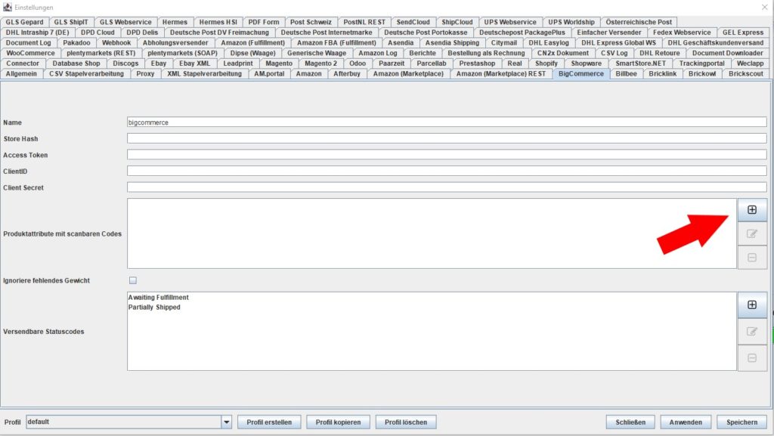Viewport: 774px width, 436px height.
Task: Switch to the GEL Express tab
Action: 743,32
